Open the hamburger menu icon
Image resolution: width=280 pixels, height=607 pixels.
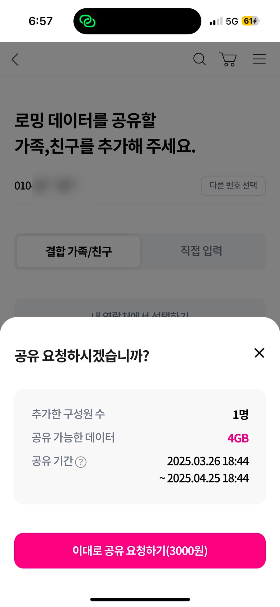click(x=259, y=59)
